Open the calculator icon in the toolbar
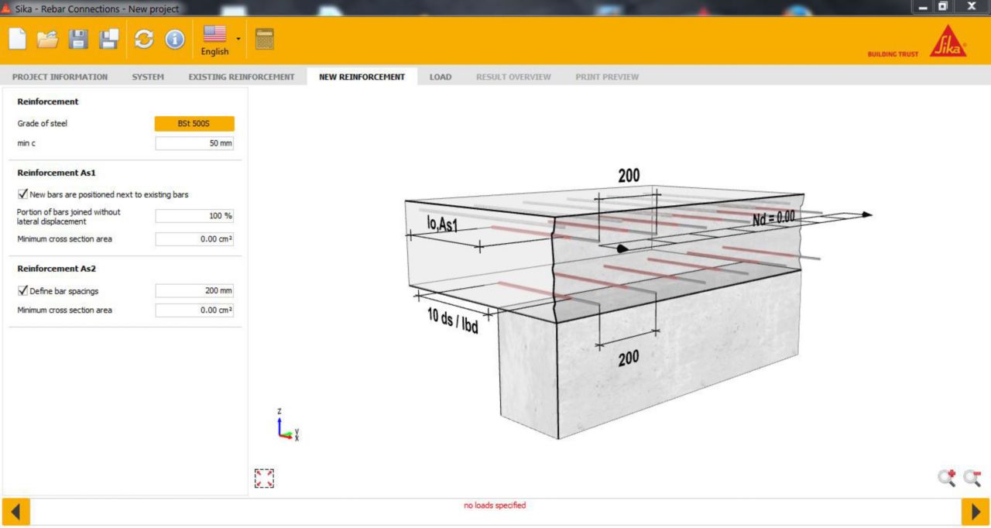 (265, 39)
